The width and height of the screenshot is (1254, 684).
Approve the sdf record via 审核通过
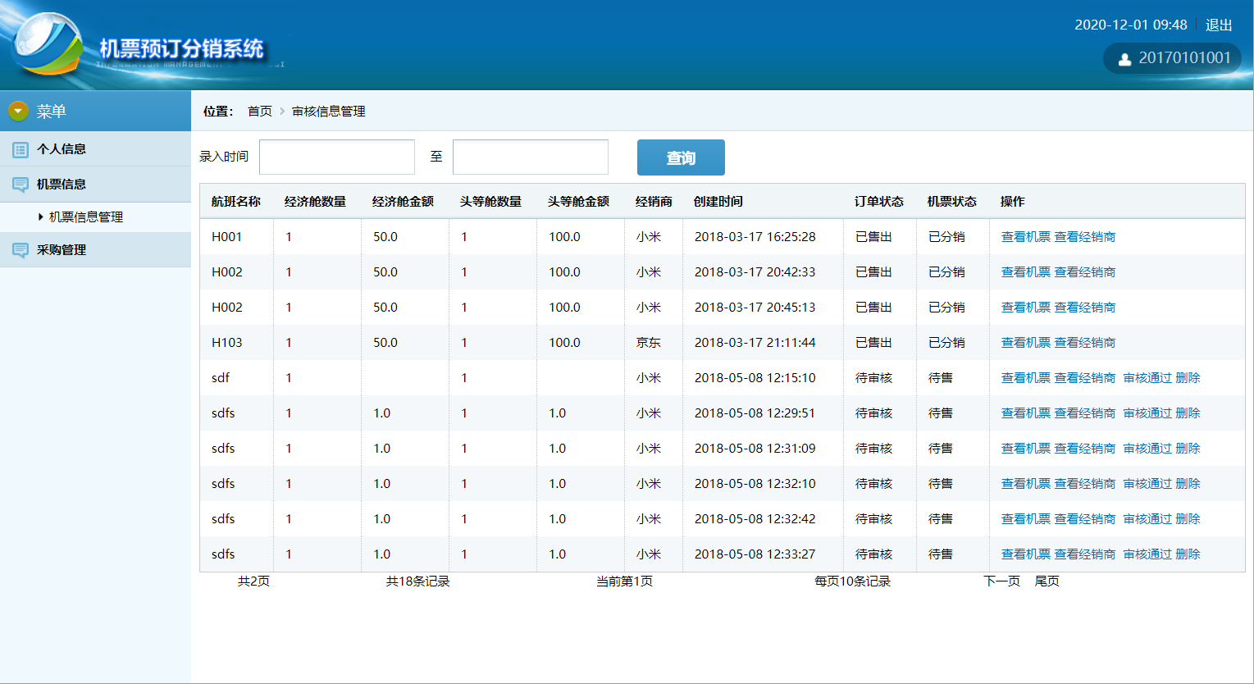click(x=1142, y=377)
